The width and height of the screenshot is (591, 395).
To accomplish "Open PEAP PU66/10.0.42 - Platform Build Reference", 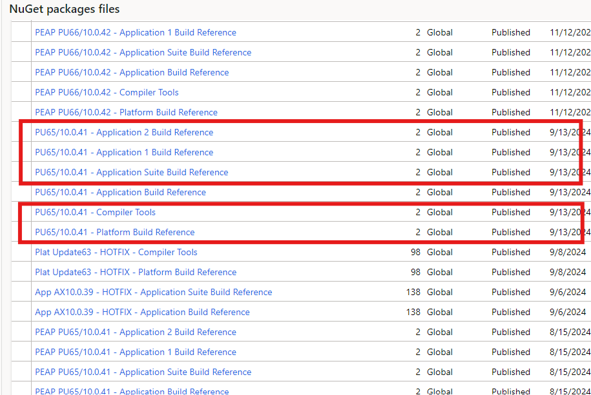I will coord(125,112).
